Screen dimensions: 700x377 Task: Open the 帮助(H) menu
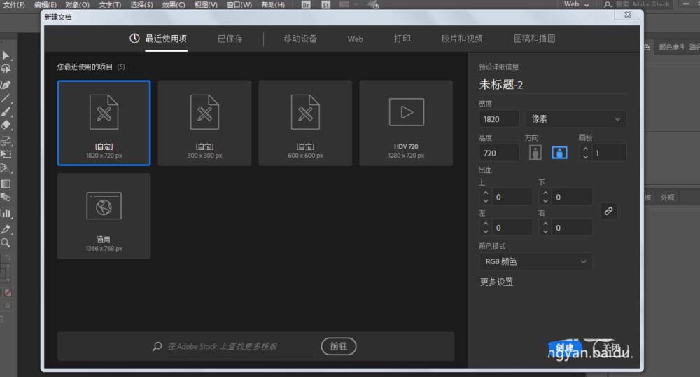click(x=273, y=5)
